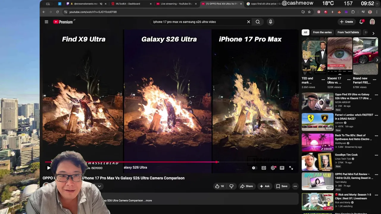The width and height of the screenshot is (381, 214).
Task: Open the Ask AI button
Action: click(264, 186)
